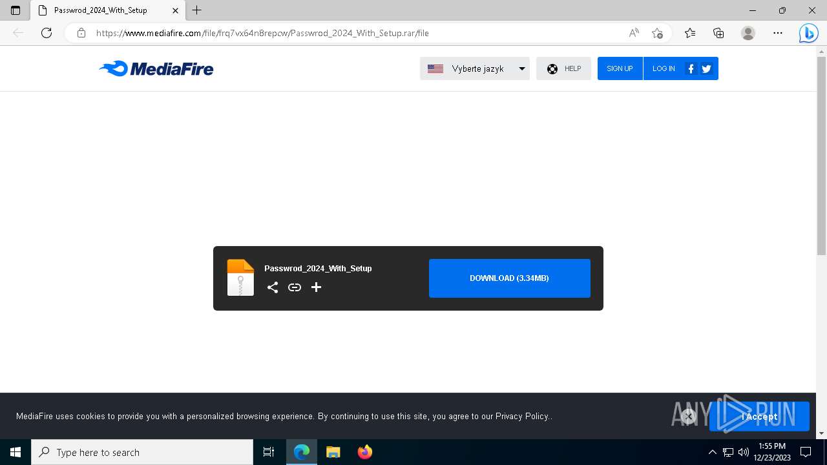Open the Bing chat sidebar icon
827x465 pixels.
pos(808,33)
